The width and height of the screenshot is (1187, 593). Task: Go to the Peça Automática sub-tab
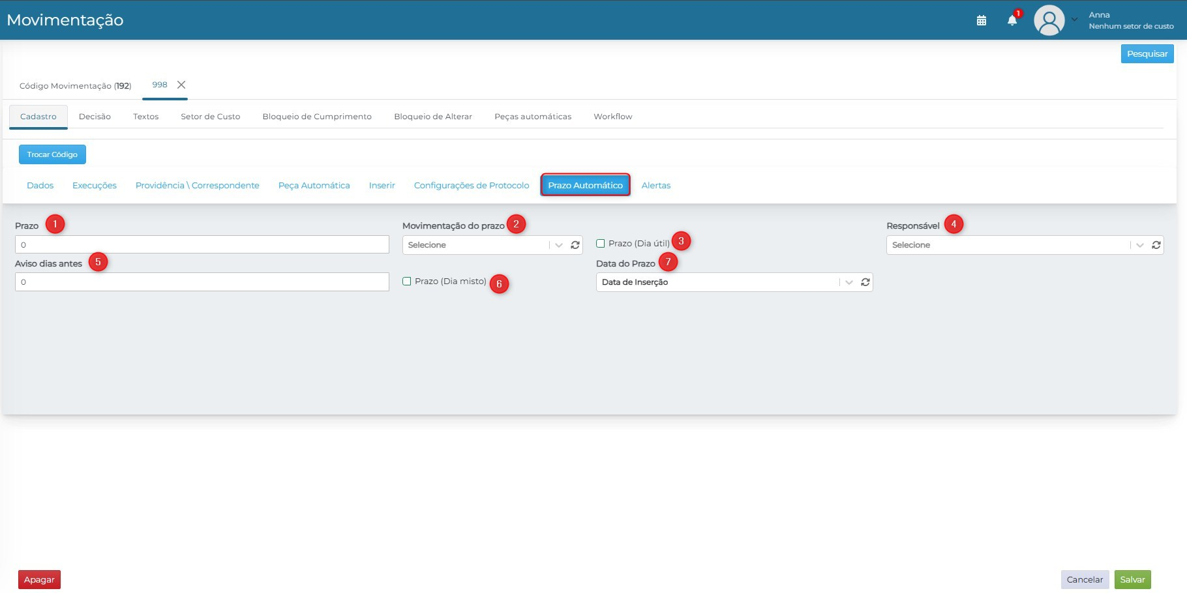[x=314, y=186]
